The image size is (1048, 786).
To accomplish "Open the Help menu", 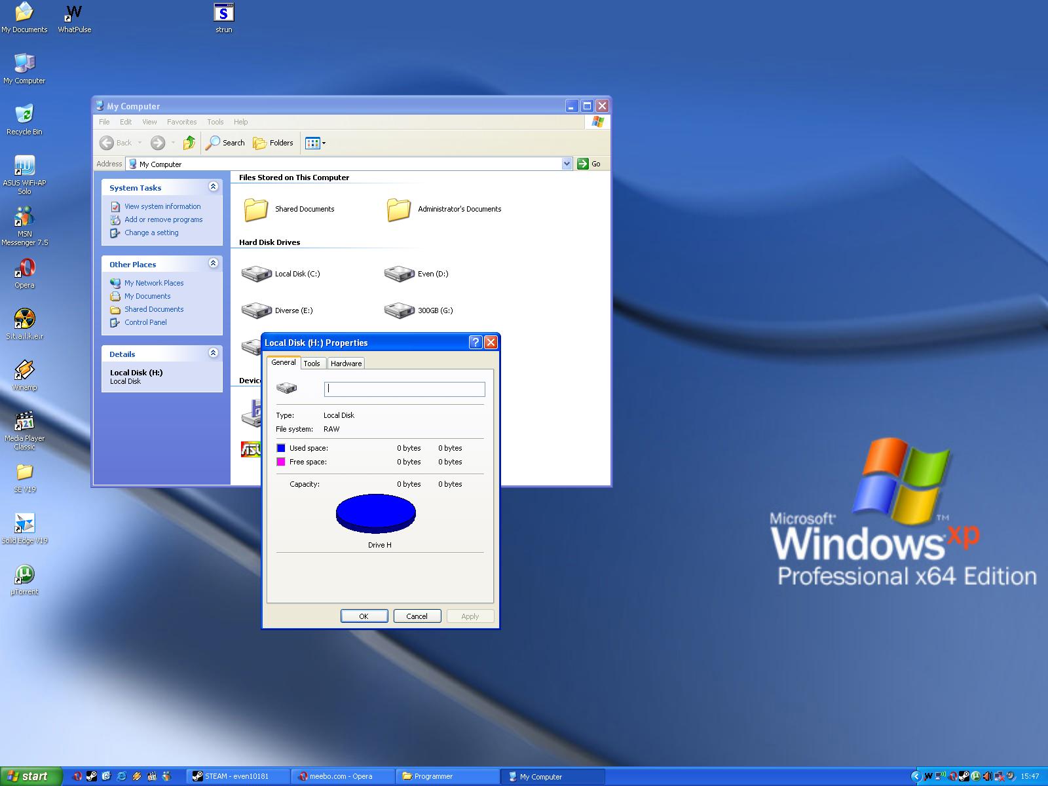I will click(241, 122).
